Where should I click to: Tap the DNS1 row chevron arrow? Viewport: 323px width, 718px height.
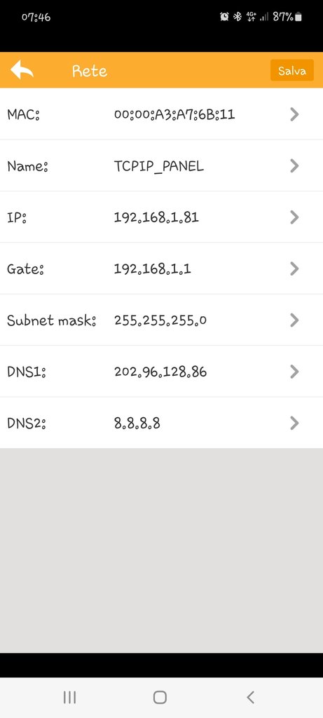click(x=295, y=372)
